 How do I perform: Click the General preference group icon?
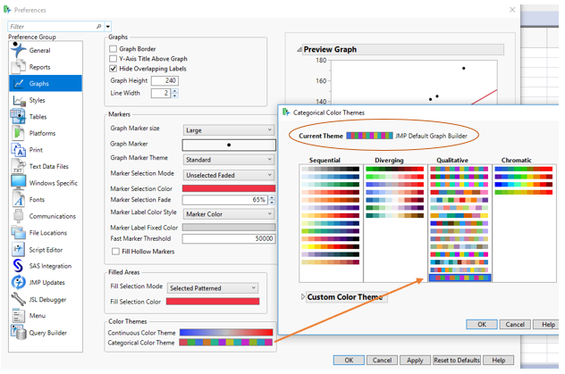pyautogui.click(x=19, y=50)
